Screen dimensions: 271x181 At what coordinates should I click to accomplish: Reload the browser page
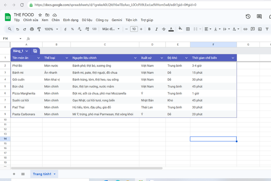coord(22,5)
